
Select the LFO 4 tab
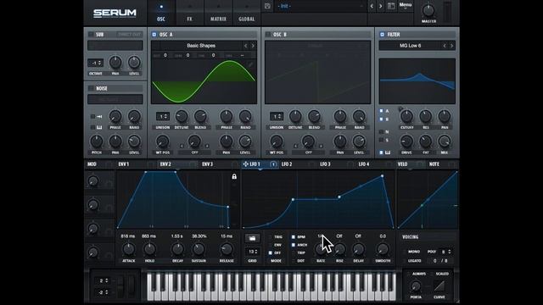(x=364, y=164)
